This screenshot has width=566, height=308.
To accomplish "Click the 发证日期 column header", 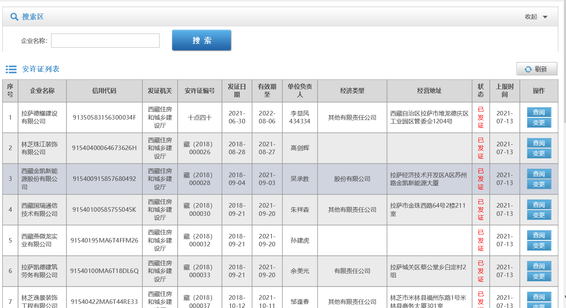I will pyautogui.click(x=237, y=91).
